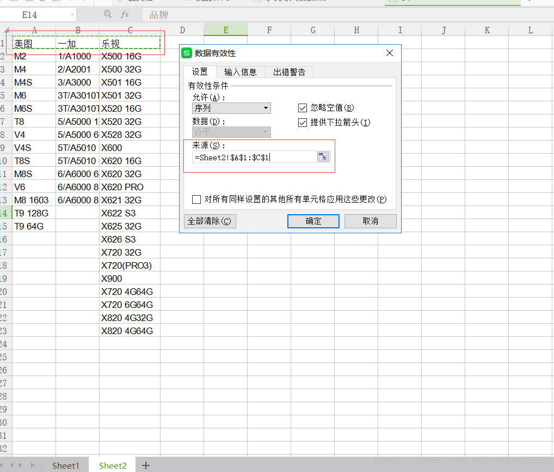Switch to 输入信息 tab
The height and width of the screenshot is (472, 554).
pyautogui.click(x=240, y=72)
